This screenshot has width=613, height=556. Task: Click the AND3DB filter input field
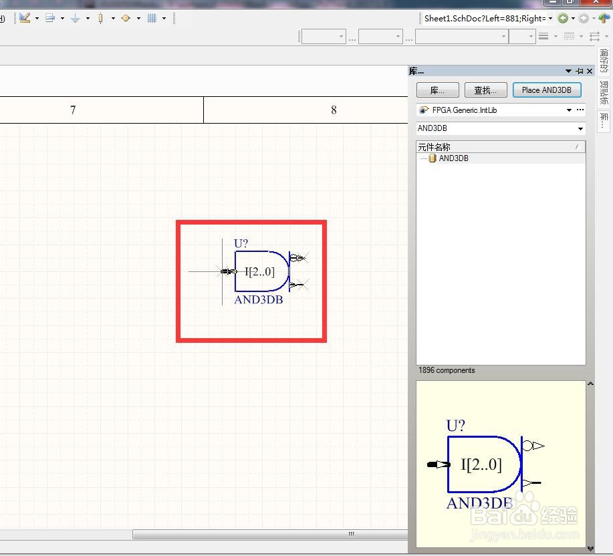tap(496, 128)
